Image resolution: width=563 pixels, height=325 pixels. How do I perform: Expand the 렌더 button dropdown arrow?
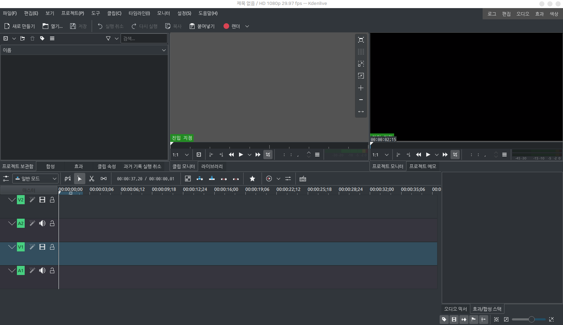(x=247, y=26)
